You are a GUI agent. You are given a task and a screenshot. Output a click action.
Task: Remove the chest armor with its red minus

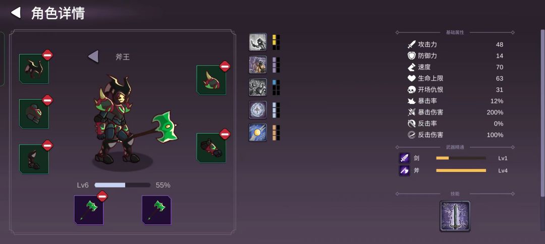tap(47, 100)
